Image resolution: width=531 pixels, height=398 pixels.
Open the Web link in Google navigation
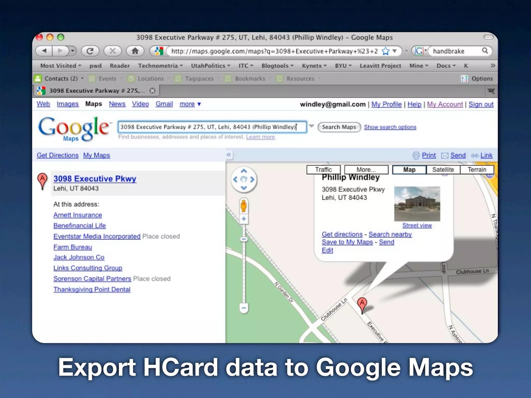(43, 104)
